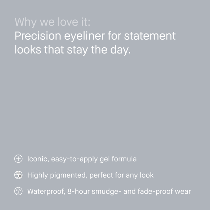Click the "fade-proof wear" text

pyautogui.click(x=164, y=191)
